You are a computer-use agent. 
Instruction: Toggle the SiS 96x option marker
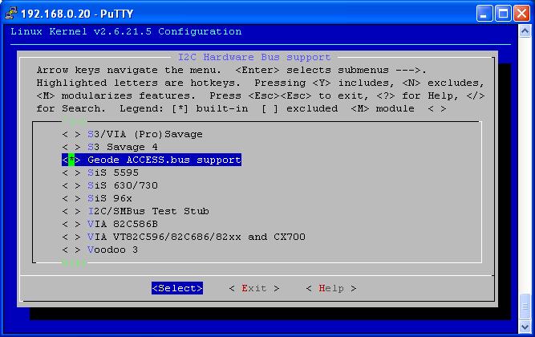click(x=71, y=198)
